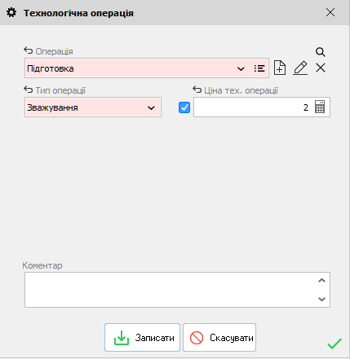
Task: Click the Підготовка value in the Операція field
Action: pyautogui.click(x=51, y=68)
